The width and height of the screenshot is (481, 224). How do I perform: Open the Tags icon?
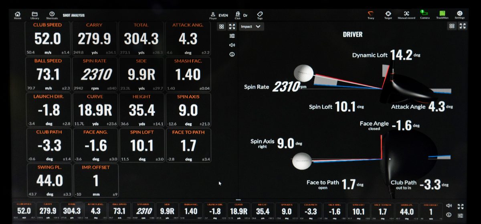260,15
